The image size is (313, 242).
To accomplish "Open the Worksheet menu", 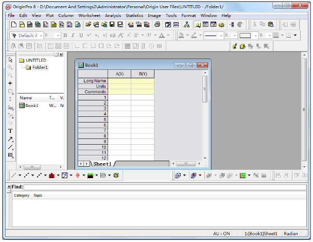I will (89, 15).
